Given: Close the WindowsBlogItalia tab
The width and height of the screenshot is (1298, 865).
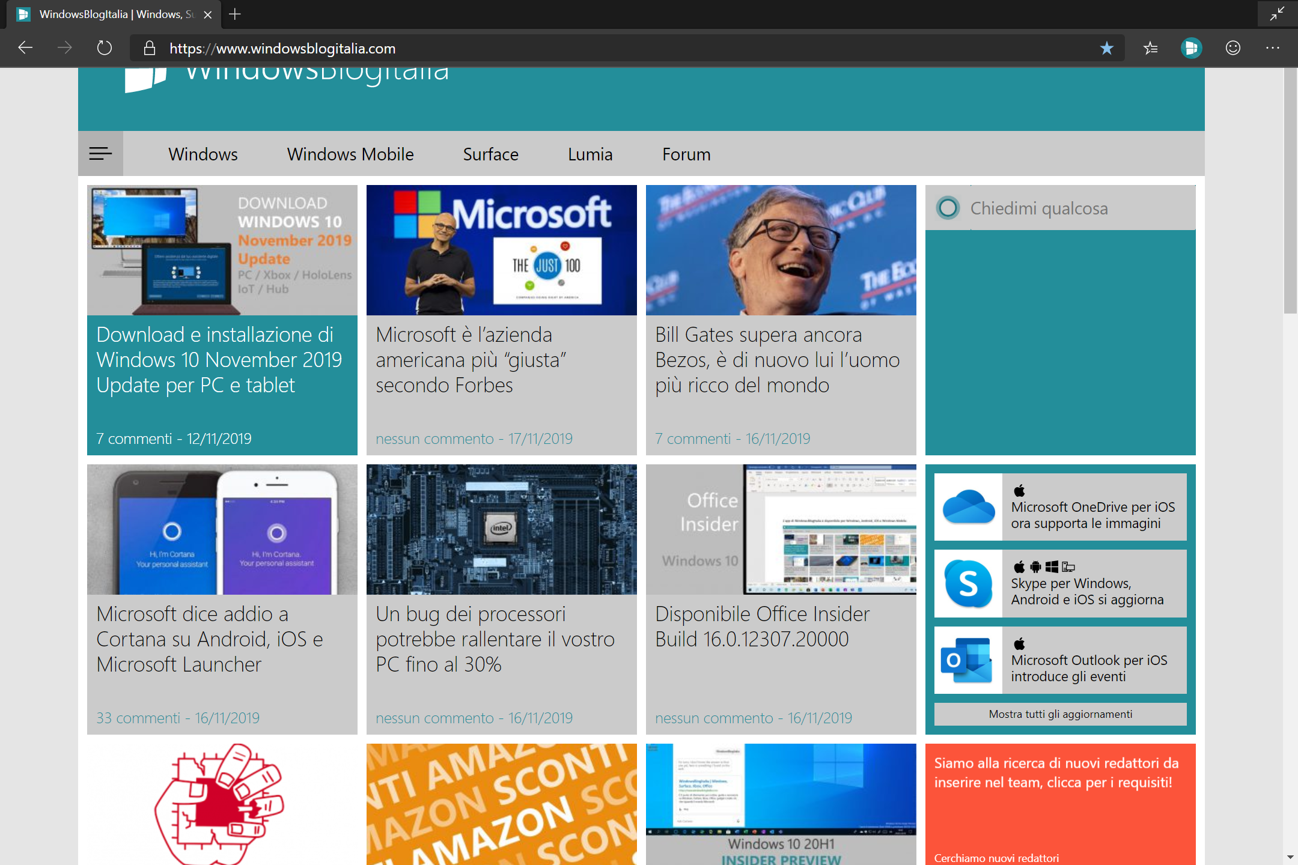Looking at the screenshot, I should pos(208,14).
